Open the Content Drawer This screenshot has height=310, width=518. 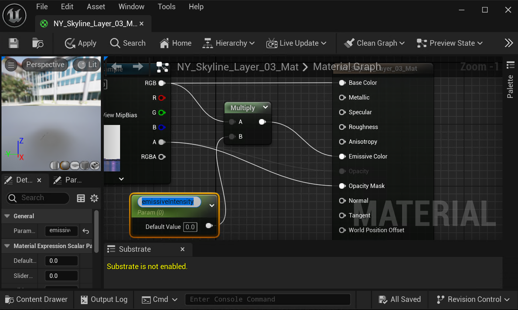pos(37,299)
